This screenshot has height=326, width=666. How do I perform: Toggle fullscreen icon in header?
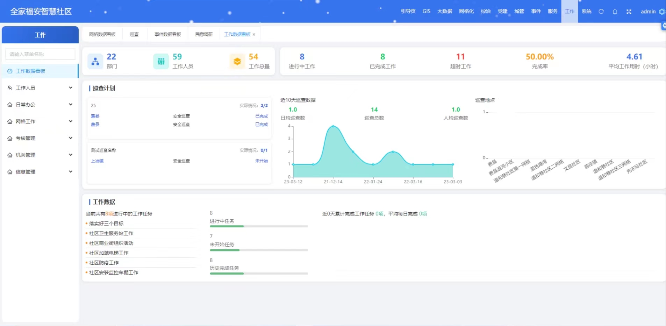click(629, 12)
